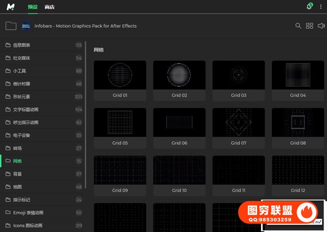Open the notifications bell
This screenshot has height=232, width=327.
click(x=309, y=7)
